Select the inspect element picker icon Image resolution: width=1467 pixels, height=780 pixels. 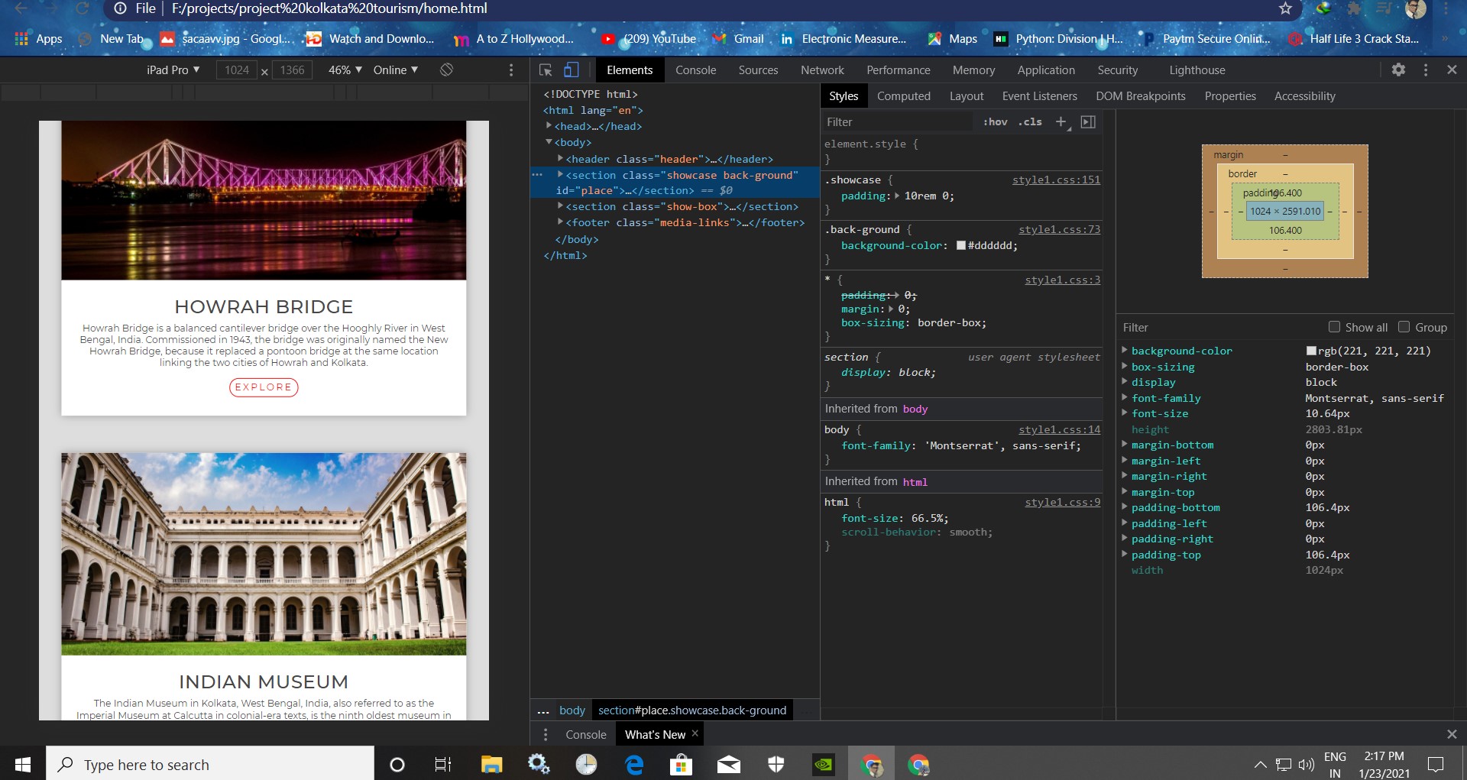[546, 70]
